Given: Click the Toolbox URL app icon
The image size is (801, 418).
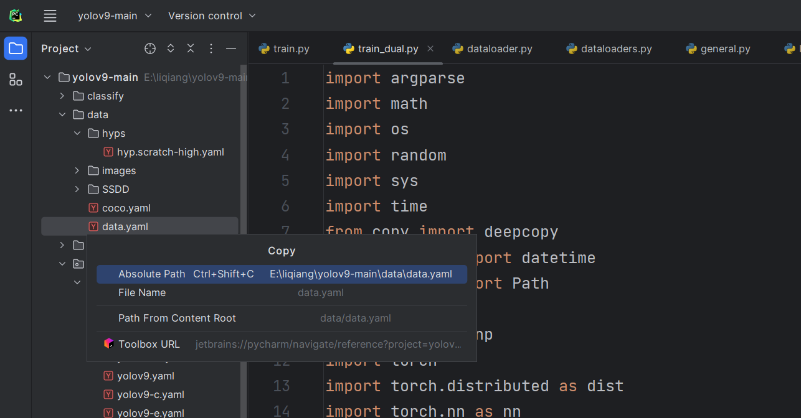Looking at the screenshot, I should [x=108, y=343].
